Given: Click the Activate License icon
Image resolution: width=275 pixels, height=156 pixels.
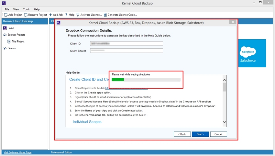Looking at the screenshot, I should [x=78, y=15].
